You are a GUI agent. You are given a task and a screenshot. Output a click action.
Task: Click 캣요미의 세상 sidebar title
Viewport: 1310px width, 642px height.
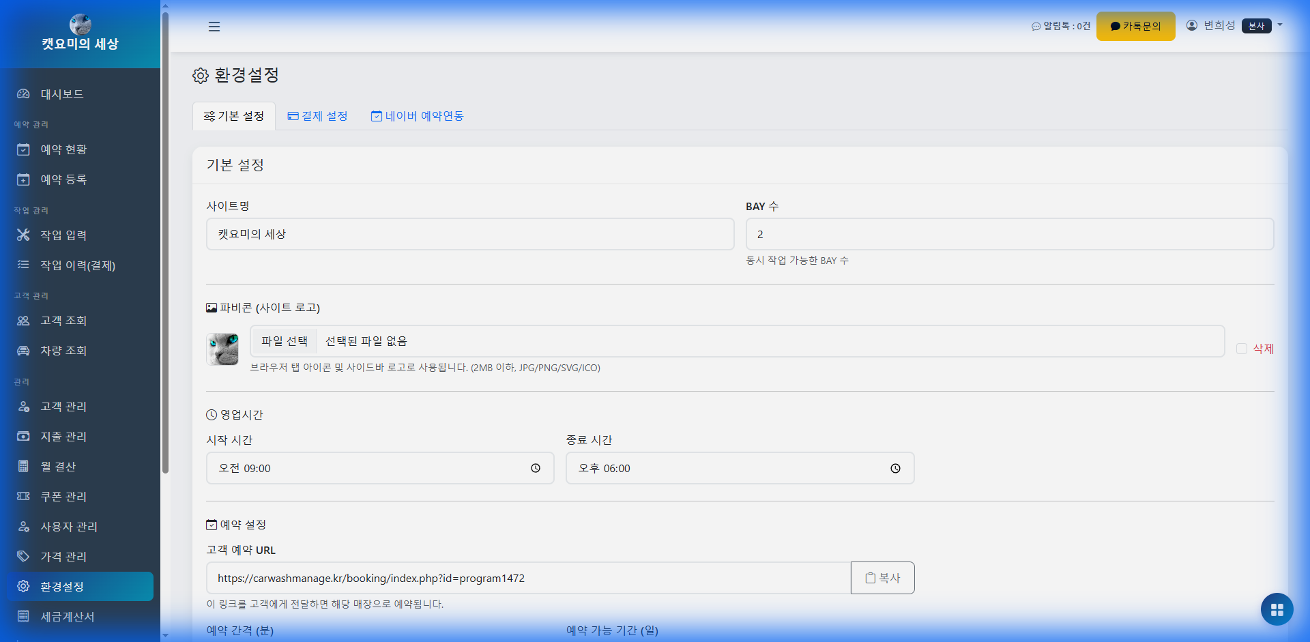(x=81, y=44)
